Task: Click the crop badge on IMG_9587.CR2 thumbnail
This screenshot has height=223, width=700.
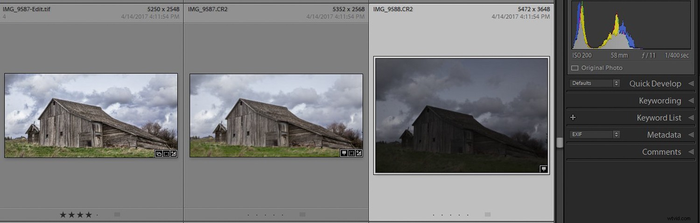Action: [351, 153]
